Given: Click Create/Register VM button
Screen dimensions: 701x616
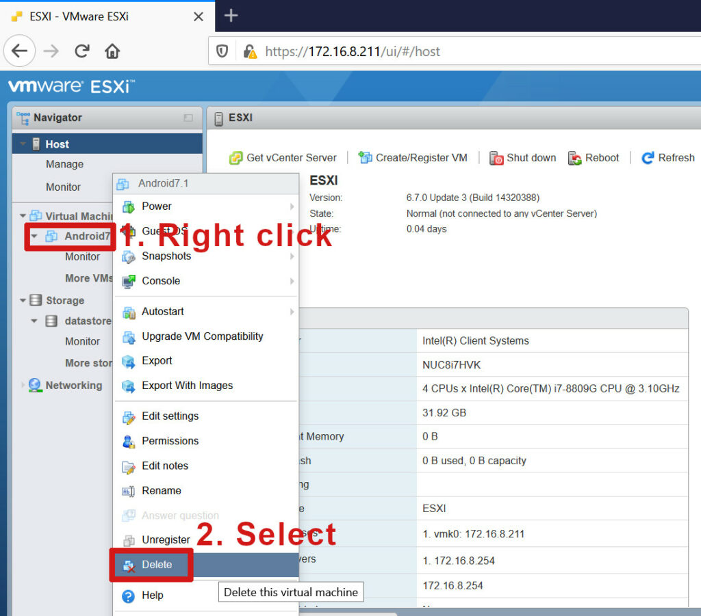Looking at the screenshot, I should click(x=412, y=158).
